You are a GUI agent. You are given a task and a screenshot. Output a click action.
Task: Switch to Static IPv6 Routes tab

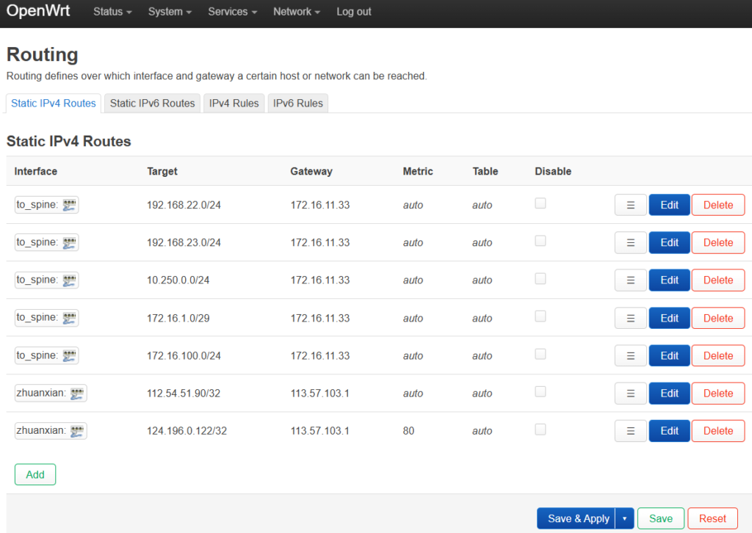click(152, 104)
